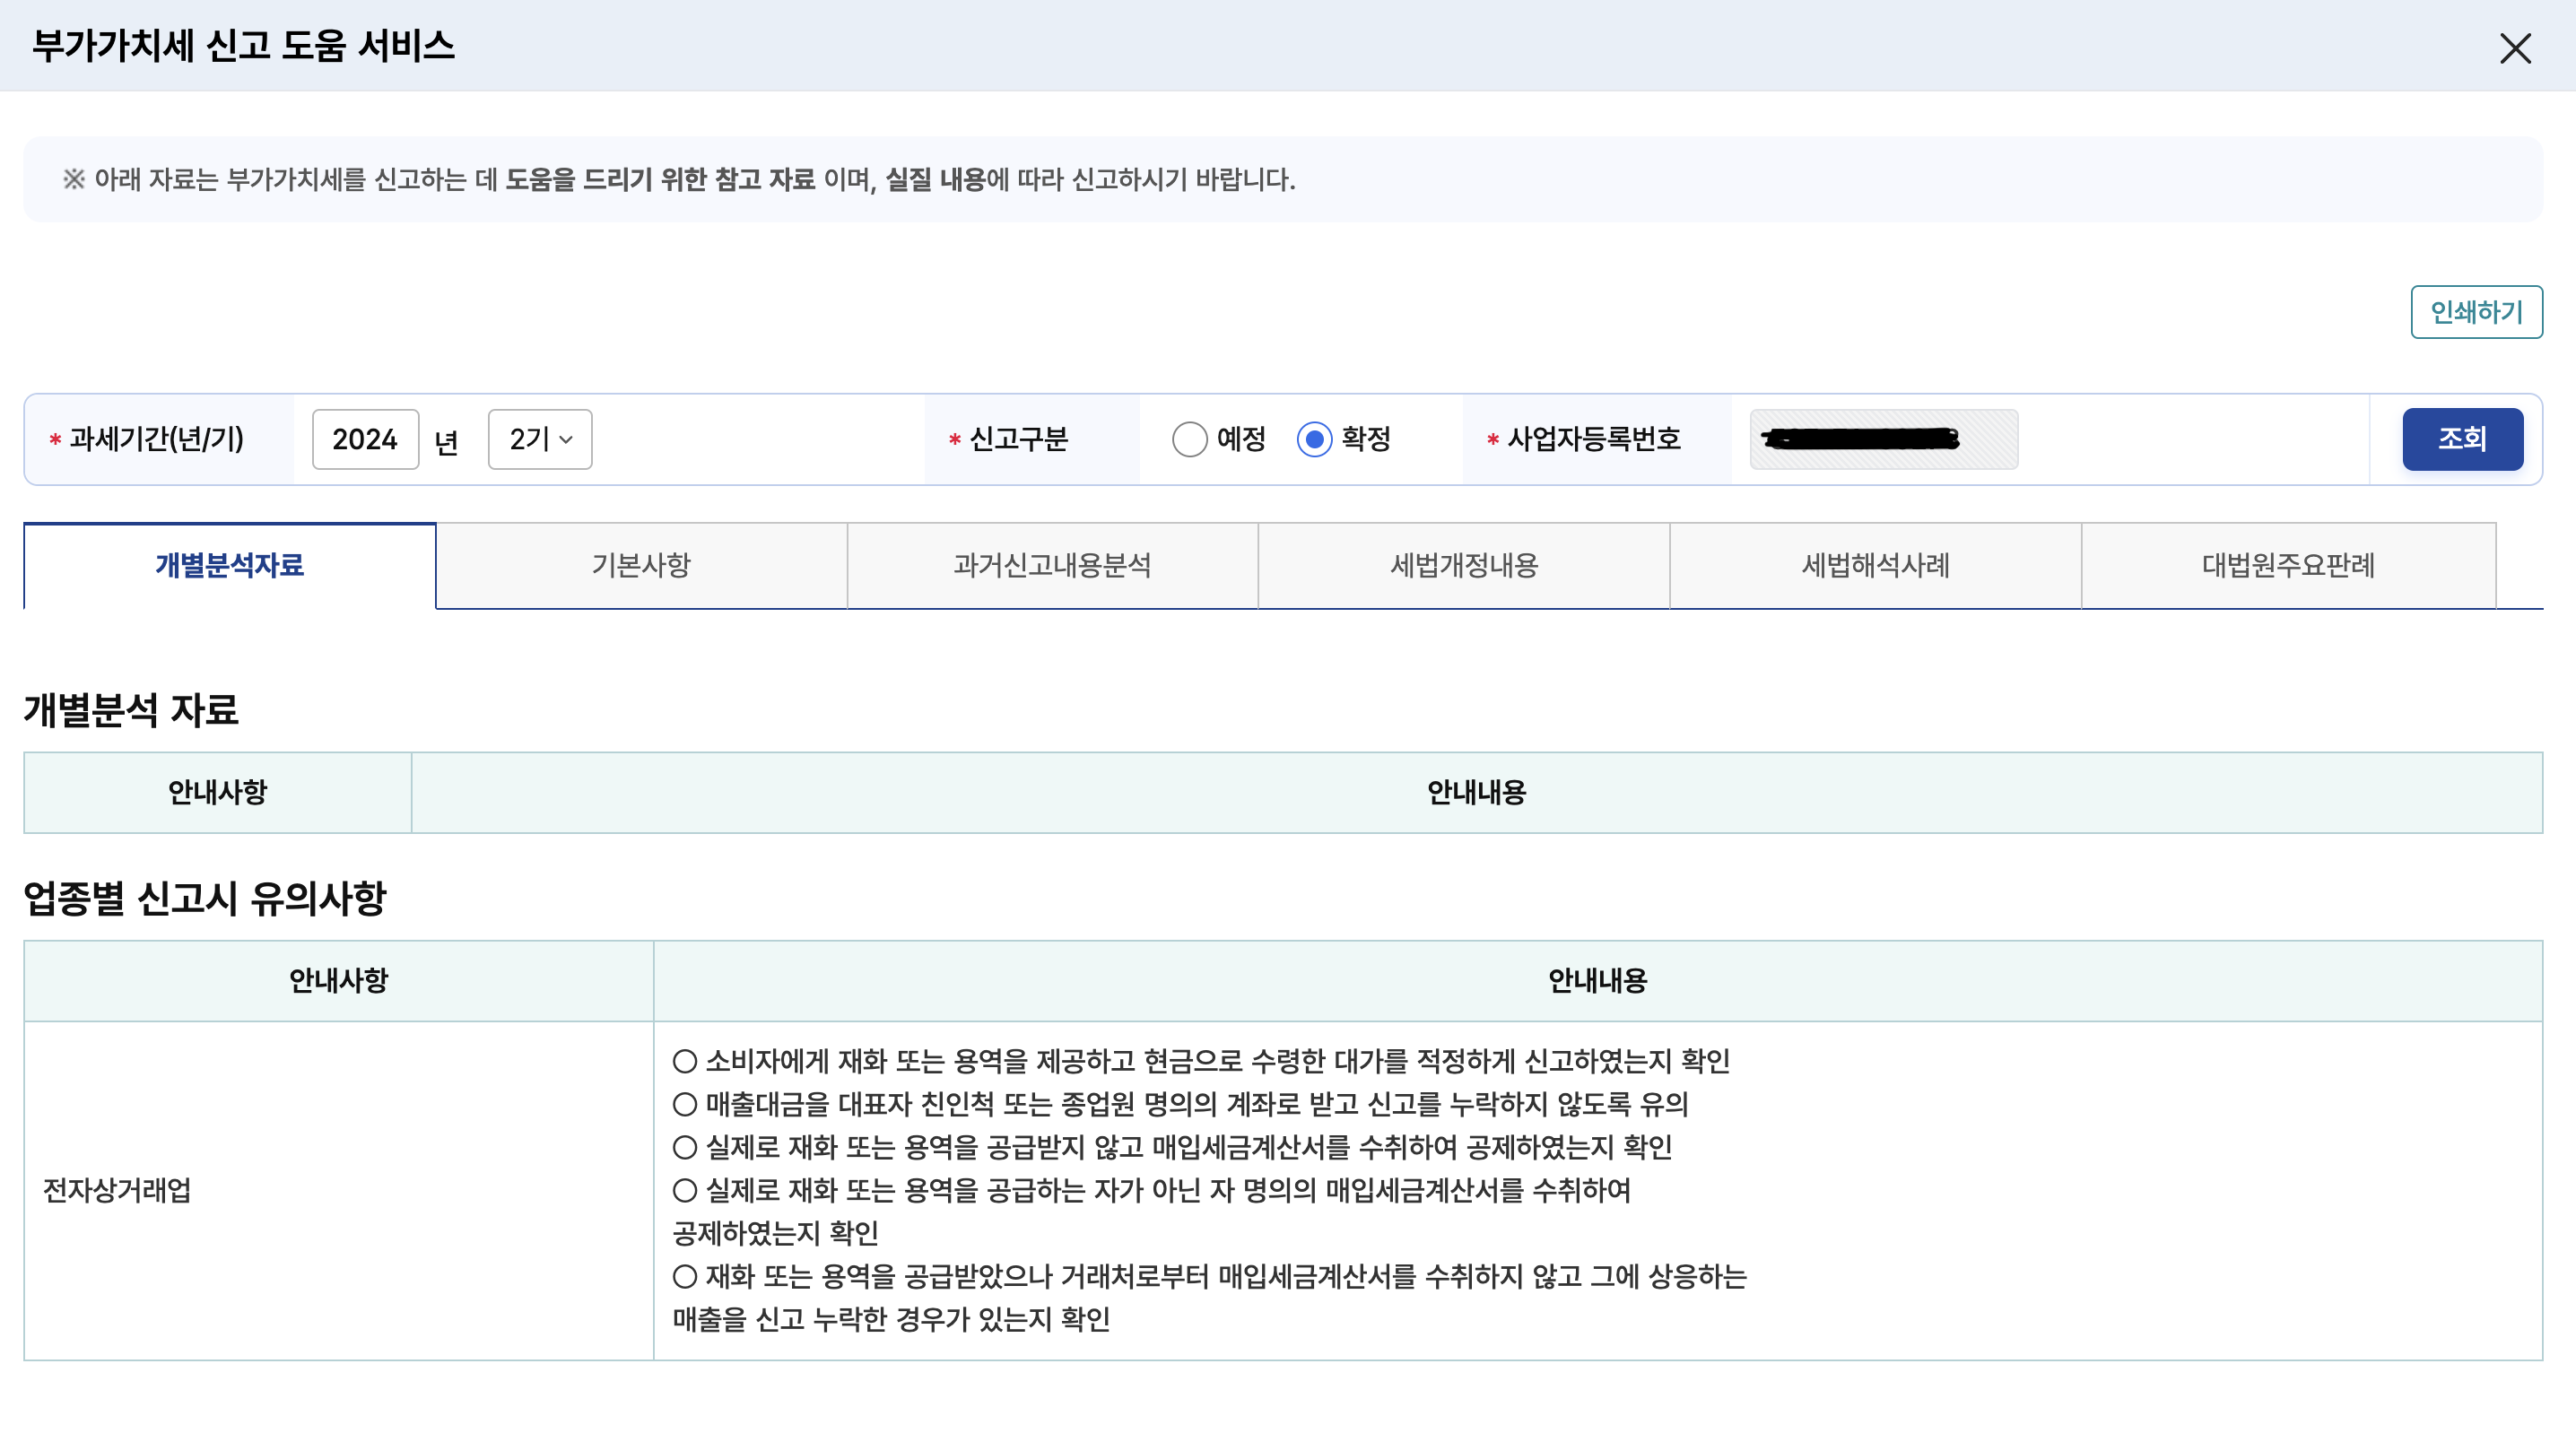Click the 인쇄하기 print button

click(x=2475, y=312)
